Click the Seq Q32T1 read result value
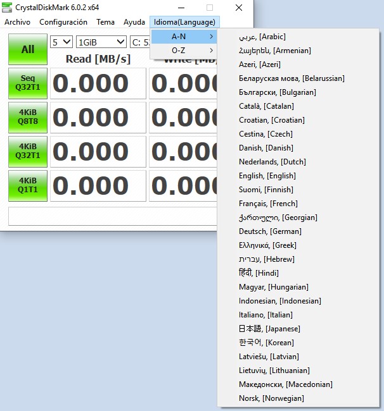Viewport: 384px width, 411px height. point(98,83)
